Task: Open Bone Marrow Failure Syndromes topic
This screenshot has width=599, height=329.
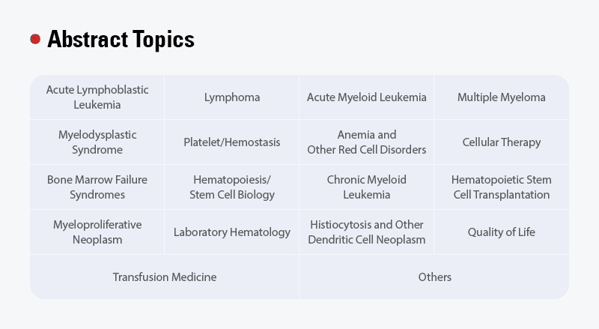Action: pos(97,187)
